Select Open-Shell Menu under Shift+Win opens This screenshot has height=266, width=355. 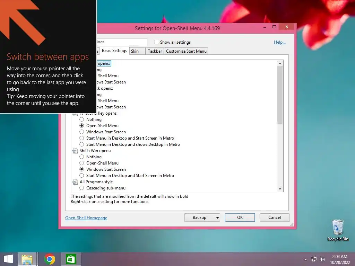tap(82, 163)
